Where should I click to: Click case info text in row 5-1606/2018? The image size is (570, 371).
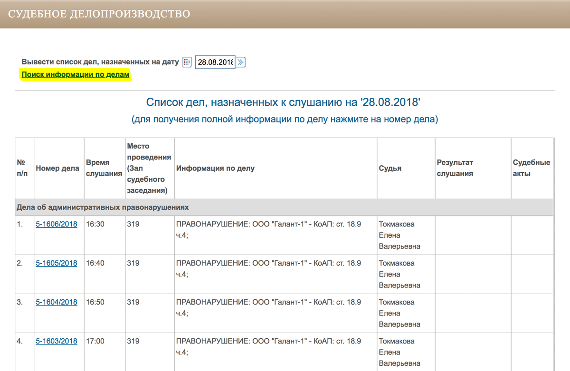point(268,229)
